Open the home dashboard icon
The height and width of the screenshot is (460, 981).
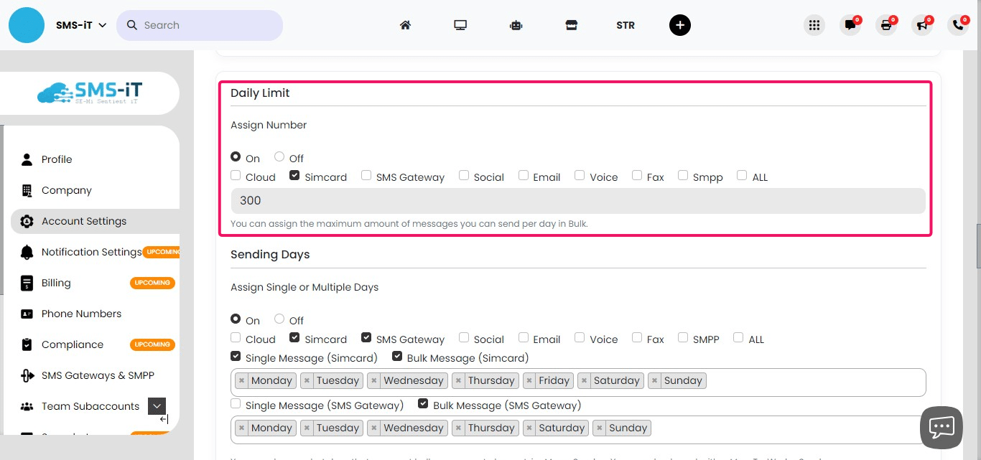(x=405, y=24)
